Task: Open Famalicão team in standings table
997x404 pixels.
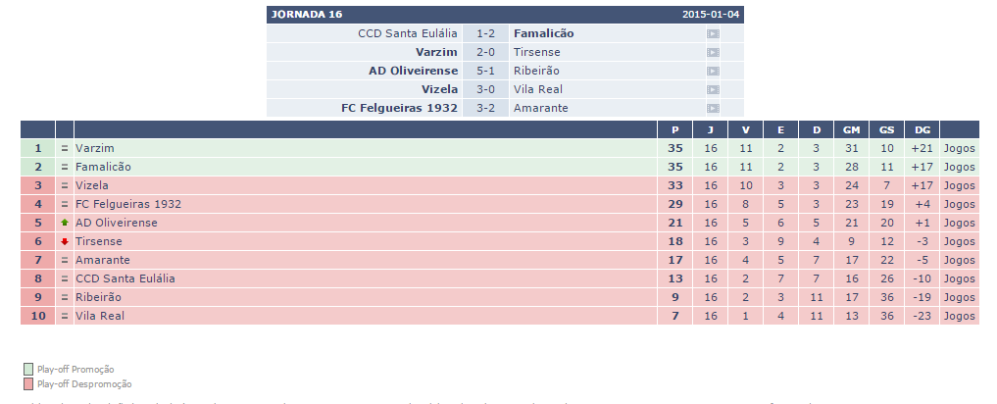Action: point(103,167)
